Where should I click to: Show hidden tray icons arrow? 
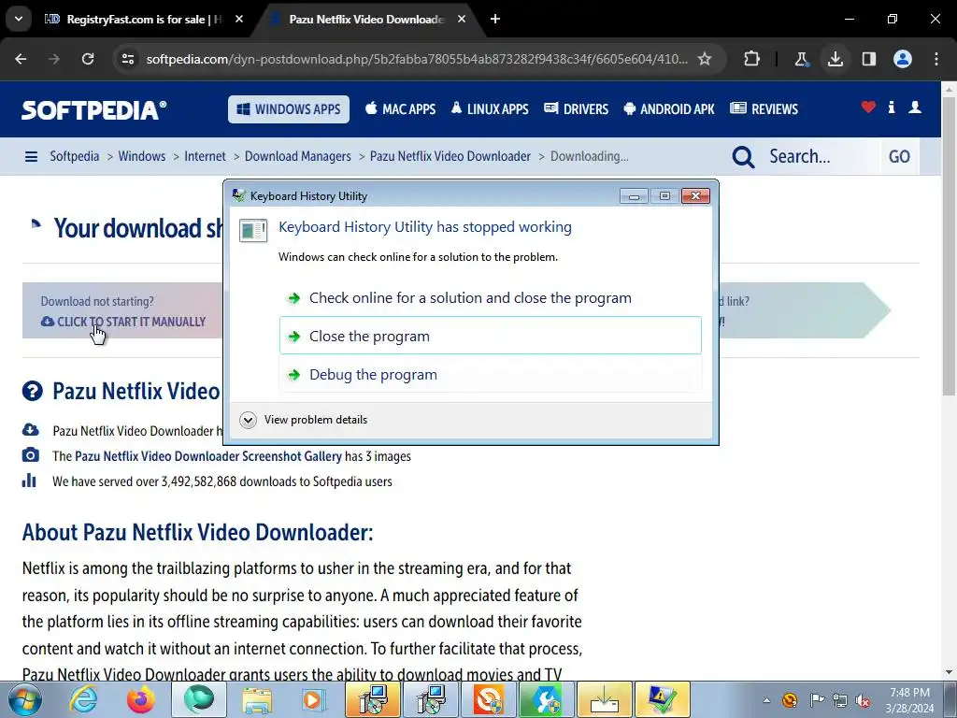[766, 700]
